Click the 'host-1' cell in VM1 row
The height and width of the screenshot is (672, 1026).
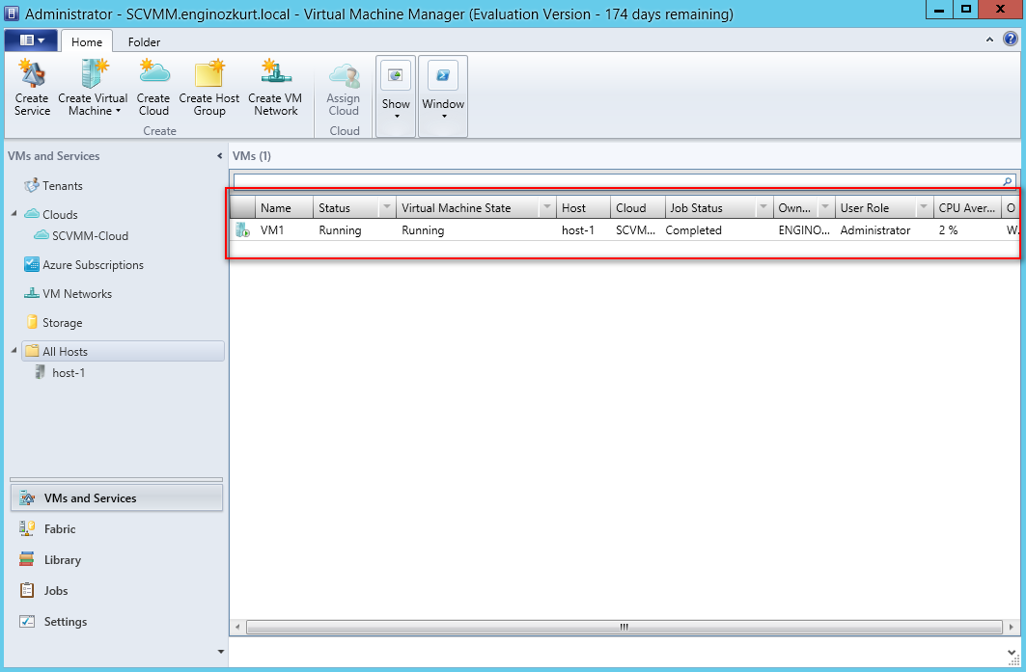[578, 230]
